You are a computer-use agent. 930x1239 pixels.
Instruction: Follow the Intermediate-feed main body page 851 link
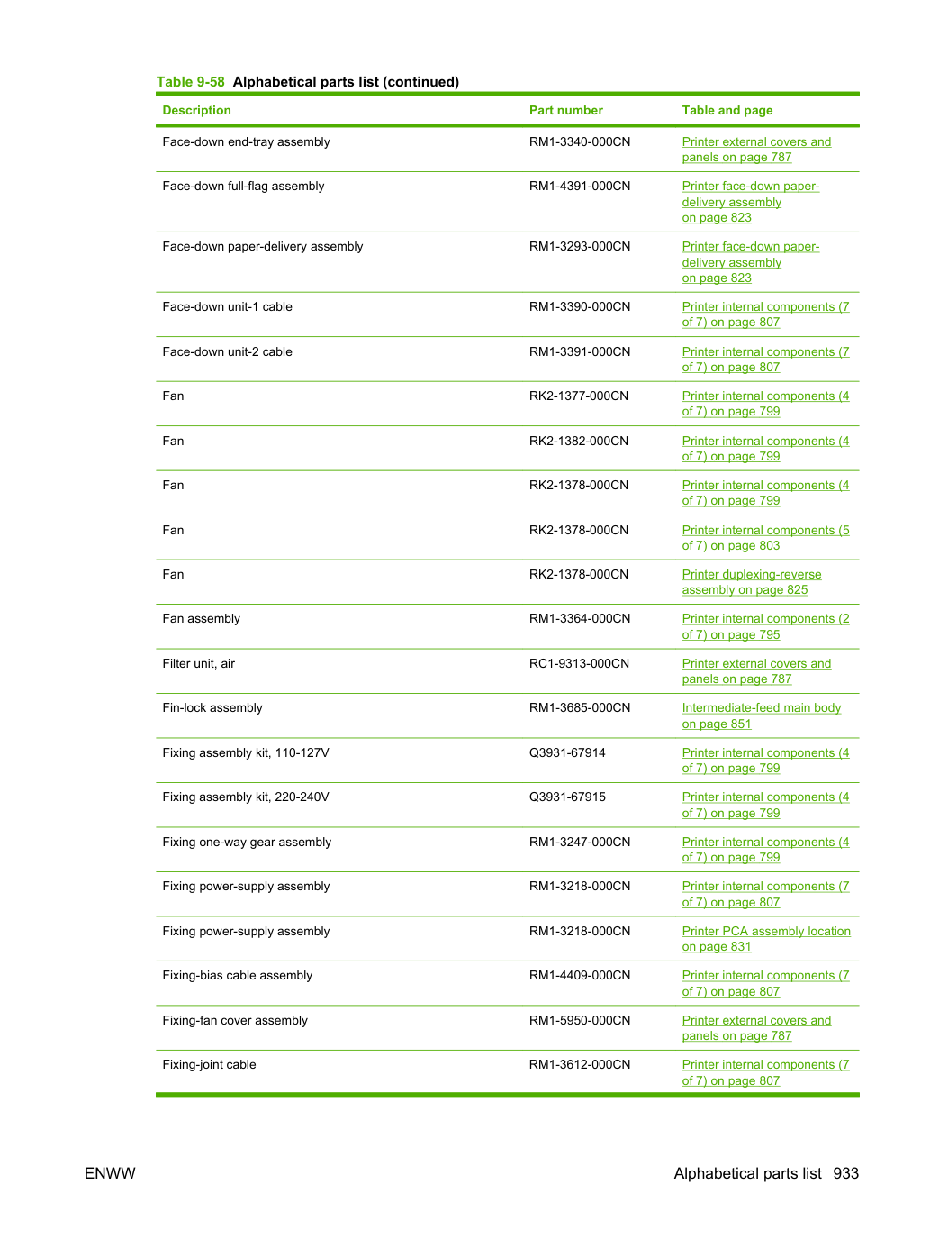coord(761,715)
